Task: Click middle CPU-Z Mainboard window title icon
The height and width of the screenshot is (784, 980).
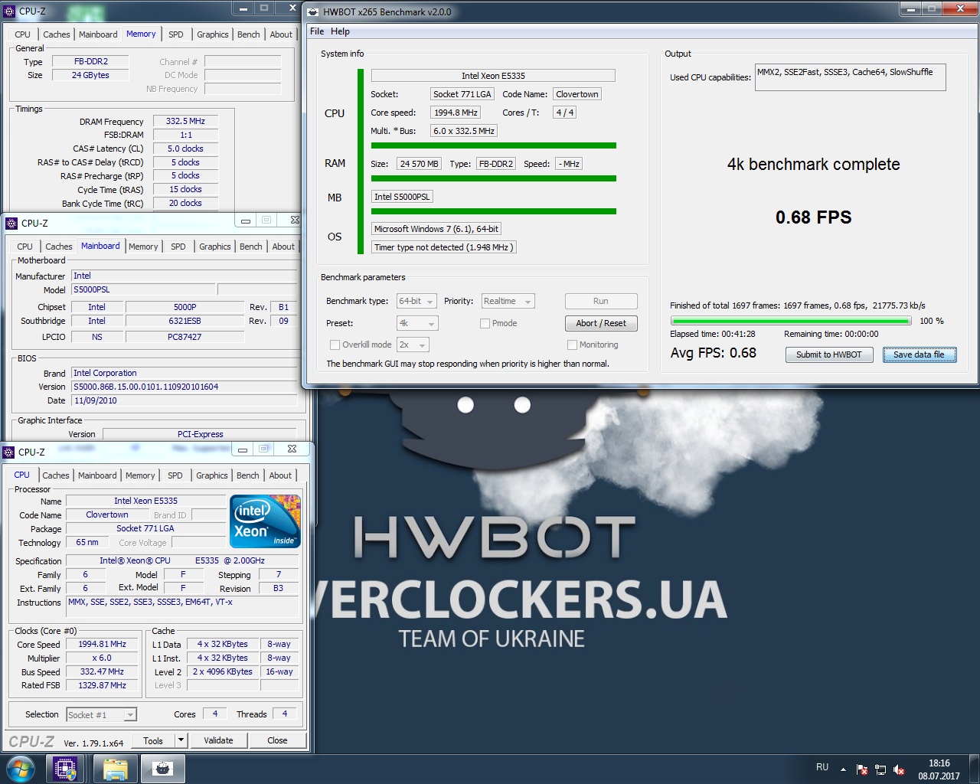Action: pos(11,224)
